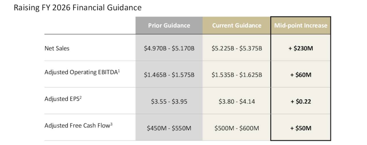Click prior cash flow $450M - $550M cell

pos(169,128)
